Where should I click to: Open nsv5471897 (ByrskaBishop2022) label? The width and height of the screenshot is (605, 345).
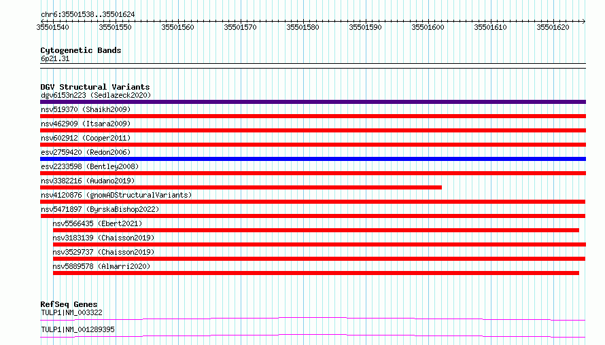pyautogui.click(x=100, y=209)
